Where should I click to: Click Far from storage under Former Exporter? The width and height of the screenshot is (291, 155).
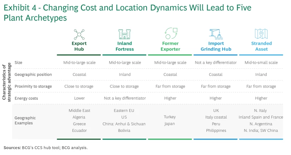click(x=170, y=86)
